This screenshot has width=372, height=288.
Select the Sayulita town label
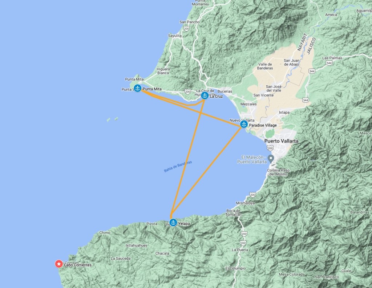[x=175, y=36]
